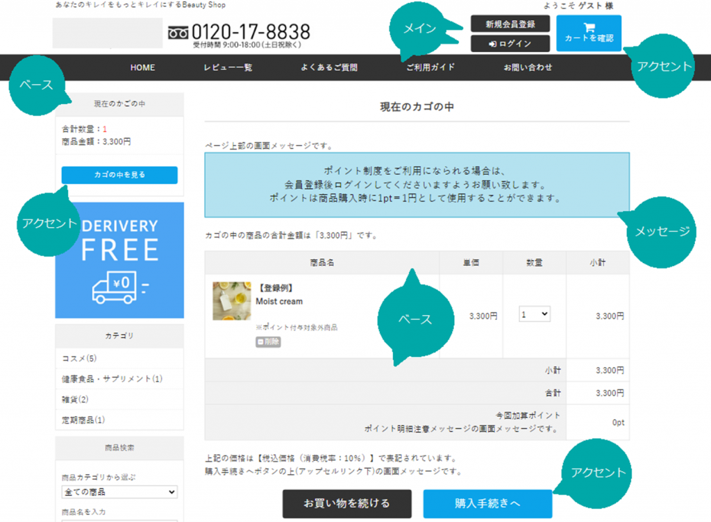
Task: Click the cart icon in the blue header button
Action: point(589,28)
